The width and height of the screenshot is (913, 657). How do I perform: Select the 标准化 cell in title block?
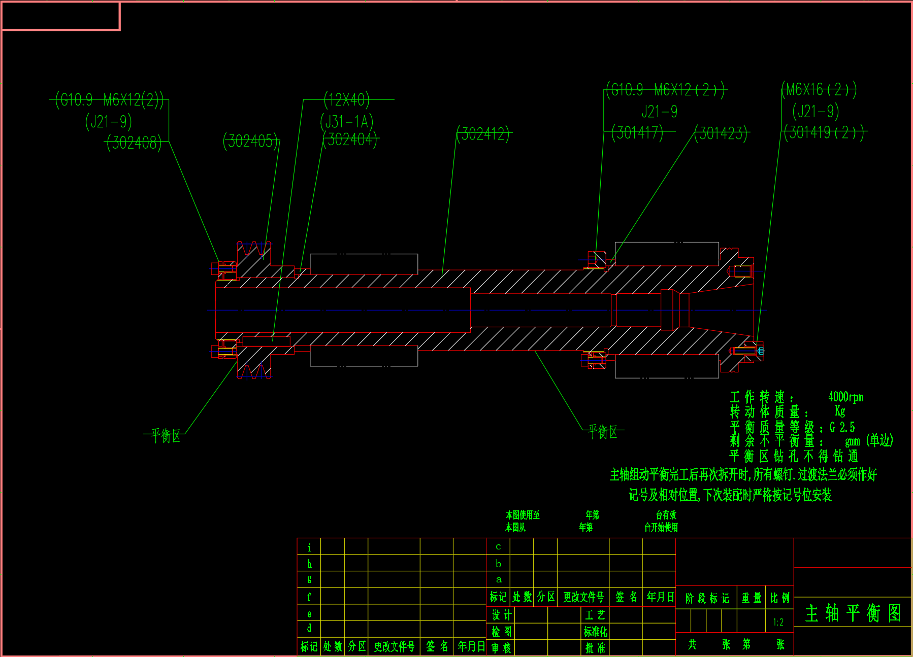point(595,631)
